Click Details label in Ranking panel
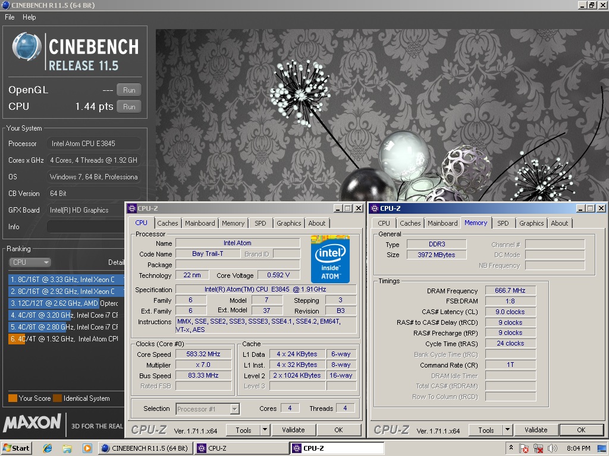 [116, 262]
